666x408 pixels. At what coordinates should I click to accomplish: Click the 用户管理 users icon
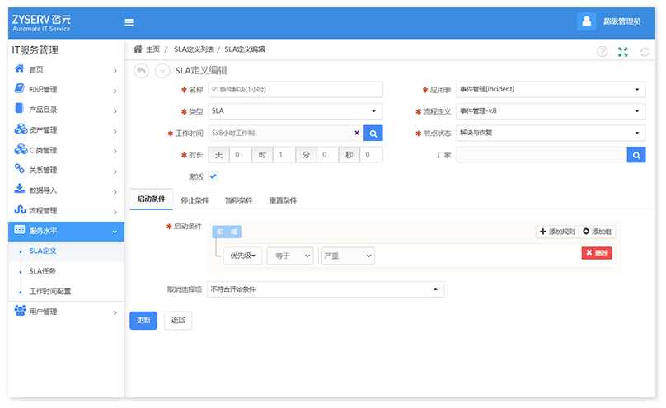point(20,311)
